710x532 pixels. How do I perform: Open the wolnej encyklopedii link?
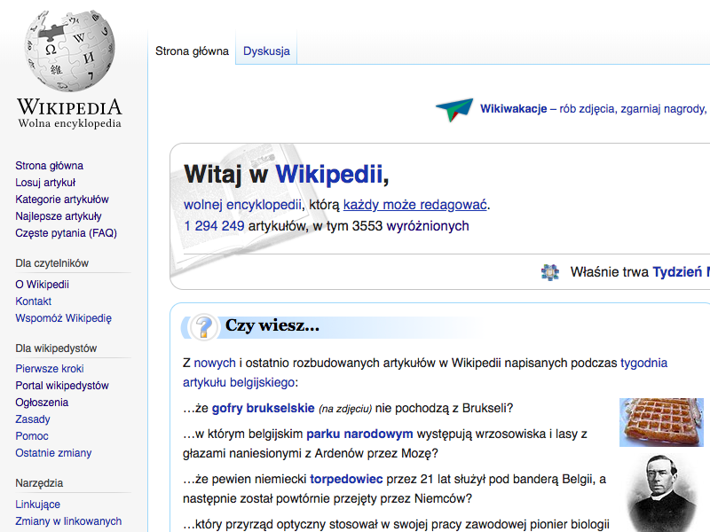click(x=242, y=205)
